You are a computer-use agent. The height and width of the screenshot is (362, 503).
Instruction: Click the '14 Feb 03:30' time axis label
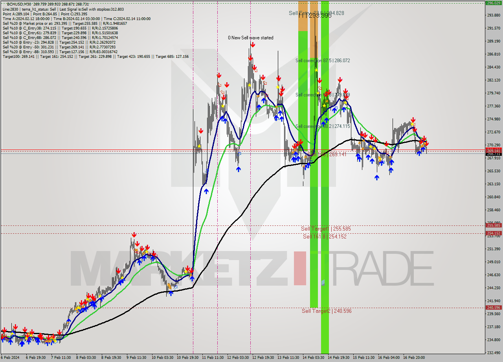314,358
